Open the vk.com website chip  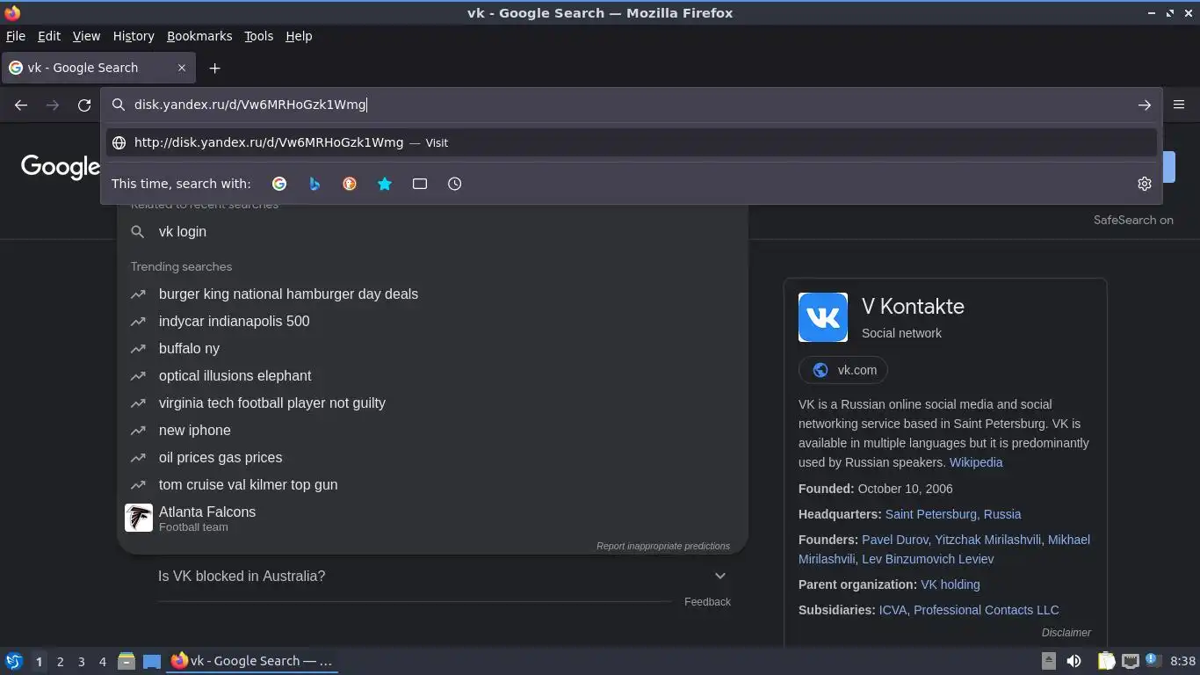pyautogui.click(x=843, y=370)
